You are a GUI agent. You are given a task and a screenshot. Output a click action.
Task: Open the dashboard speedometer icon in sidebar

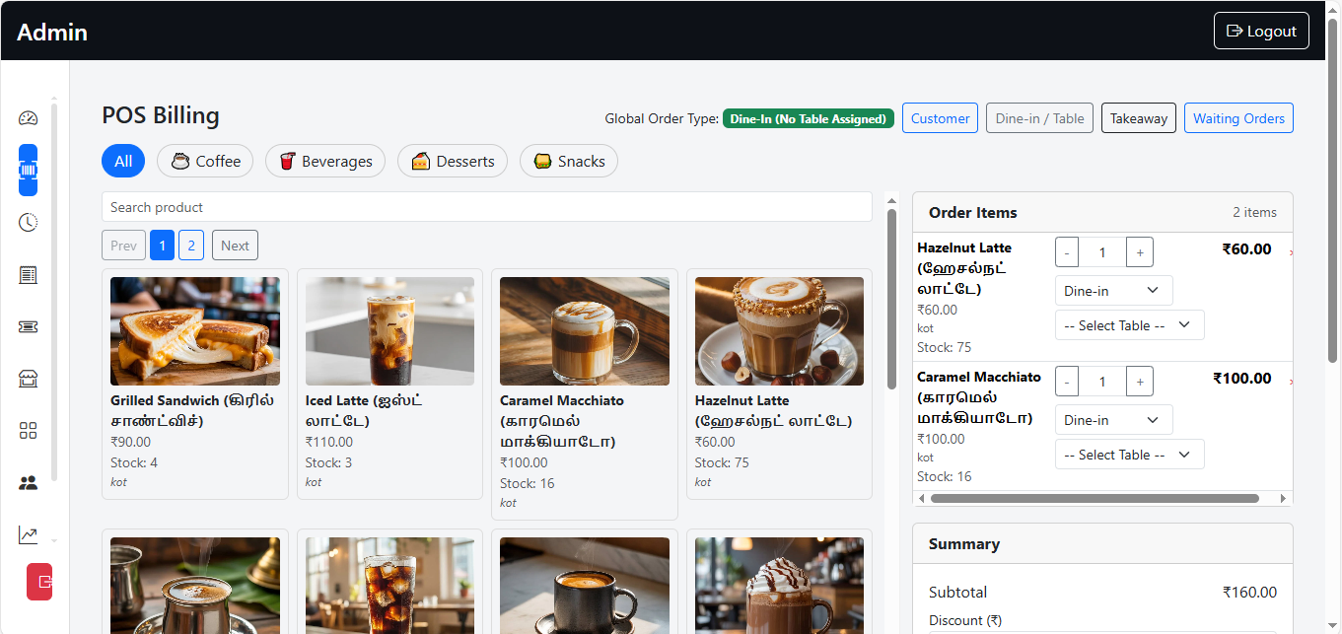point(28,118)
